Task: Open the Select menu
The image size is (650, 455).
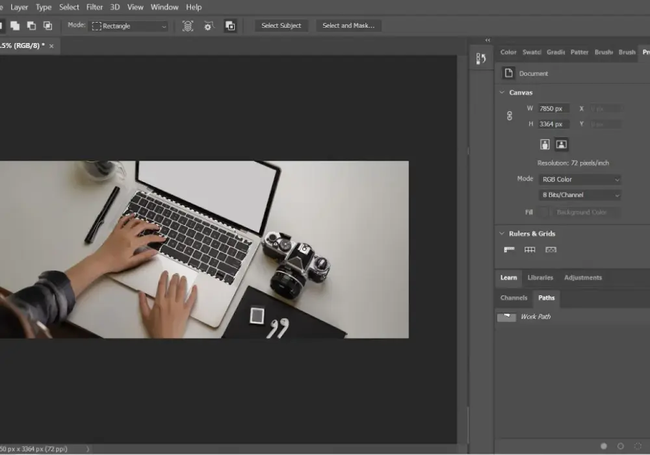Action: (69, 7)
